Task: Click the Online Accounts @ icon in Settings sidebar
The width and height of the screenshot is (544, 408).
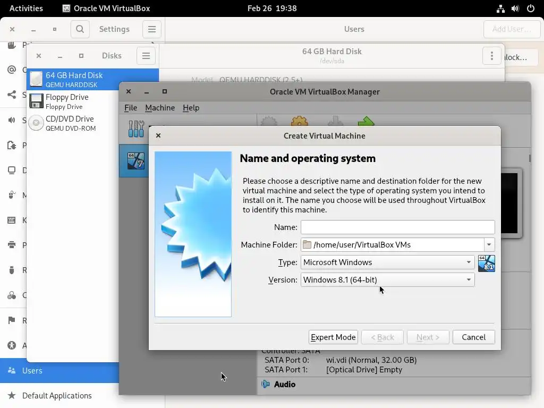Action: point(12,70)
